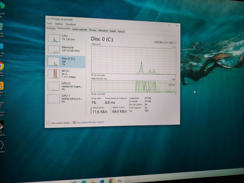Open the Fișier menu

[49, 23]
